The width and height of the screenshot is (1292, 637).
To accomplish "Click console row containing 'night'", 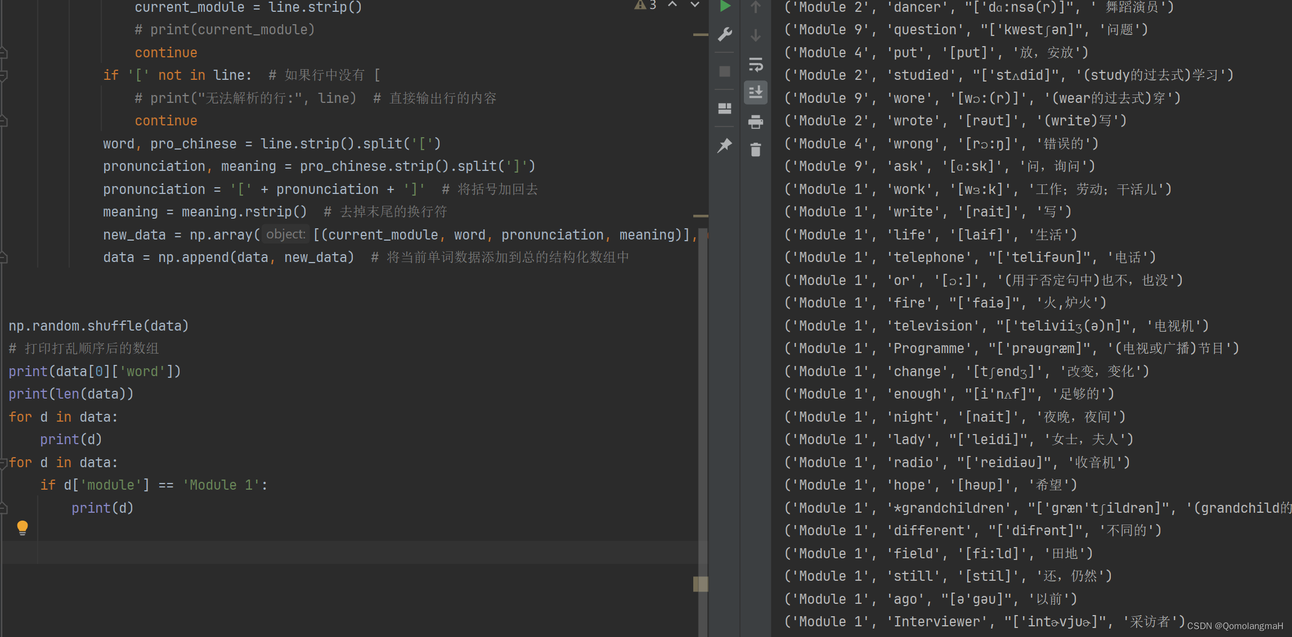I will click(955, 417).
